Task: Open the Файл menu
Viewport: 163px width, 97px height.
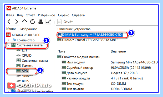Action: [10, 15]
